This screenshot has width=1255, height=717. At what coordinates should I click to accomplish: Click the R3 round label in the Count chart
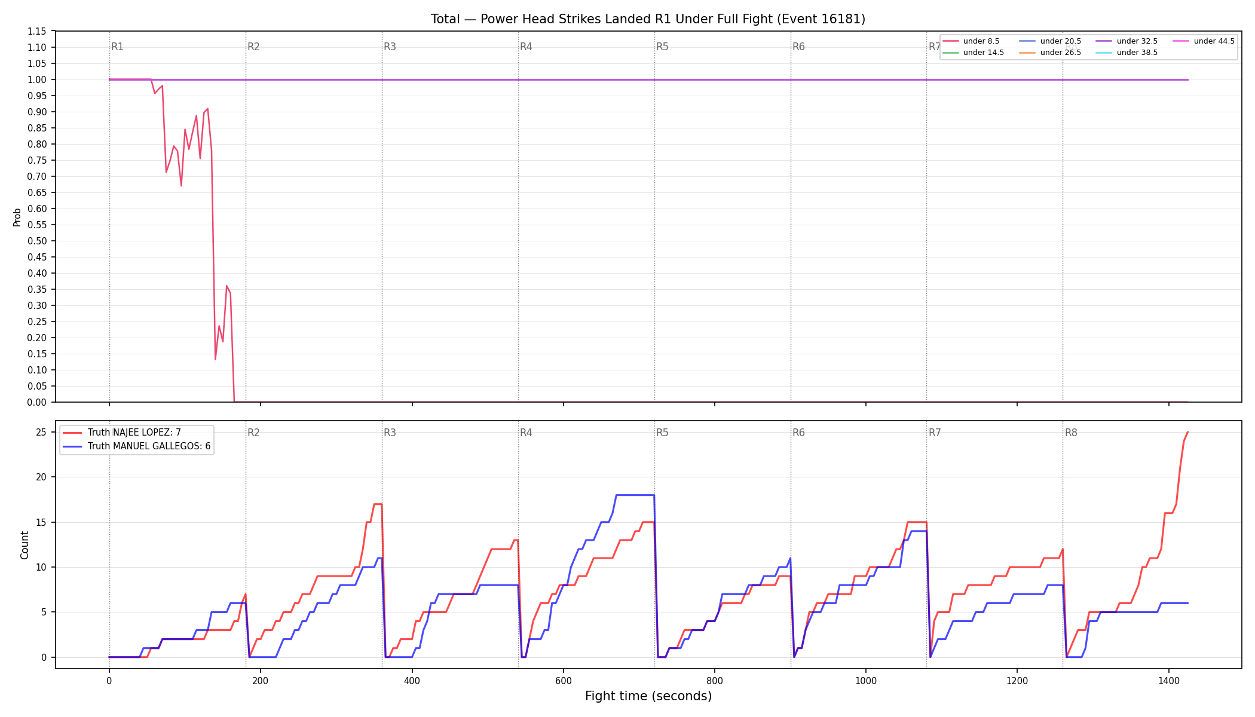tap(390, 433)
